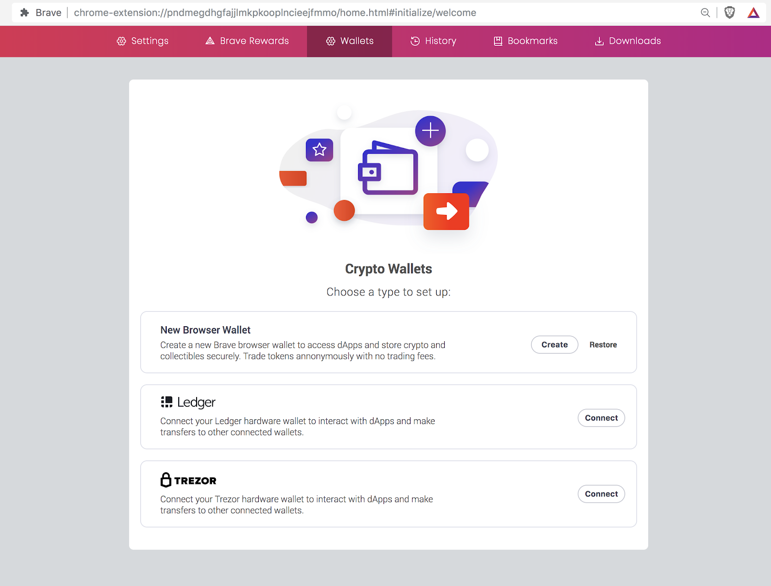Connect the Ledger hardware wallet

tap(601, 418)
